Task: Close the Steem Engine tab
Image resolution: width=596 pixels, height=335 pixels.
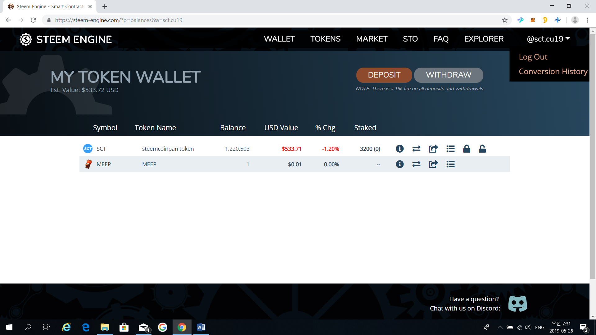Action: coord(90,7)
